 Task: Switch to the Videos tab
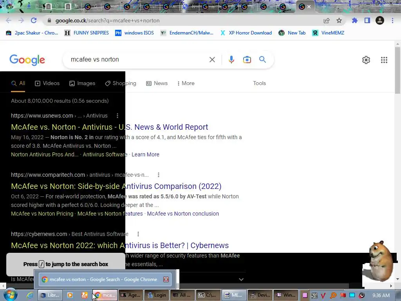click(47, 83)
